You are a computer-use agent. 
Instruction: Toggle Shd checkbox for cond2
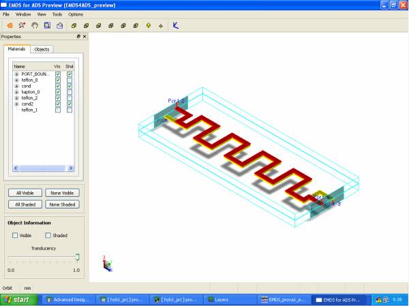click(69, 104)
